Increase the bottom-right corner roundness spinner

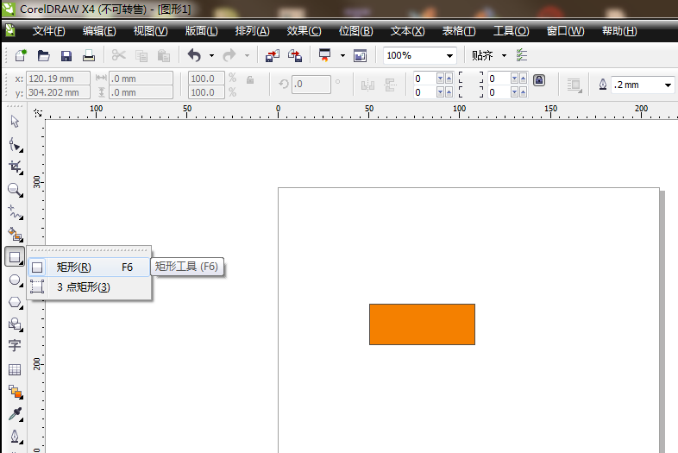(x=524, y=92)
